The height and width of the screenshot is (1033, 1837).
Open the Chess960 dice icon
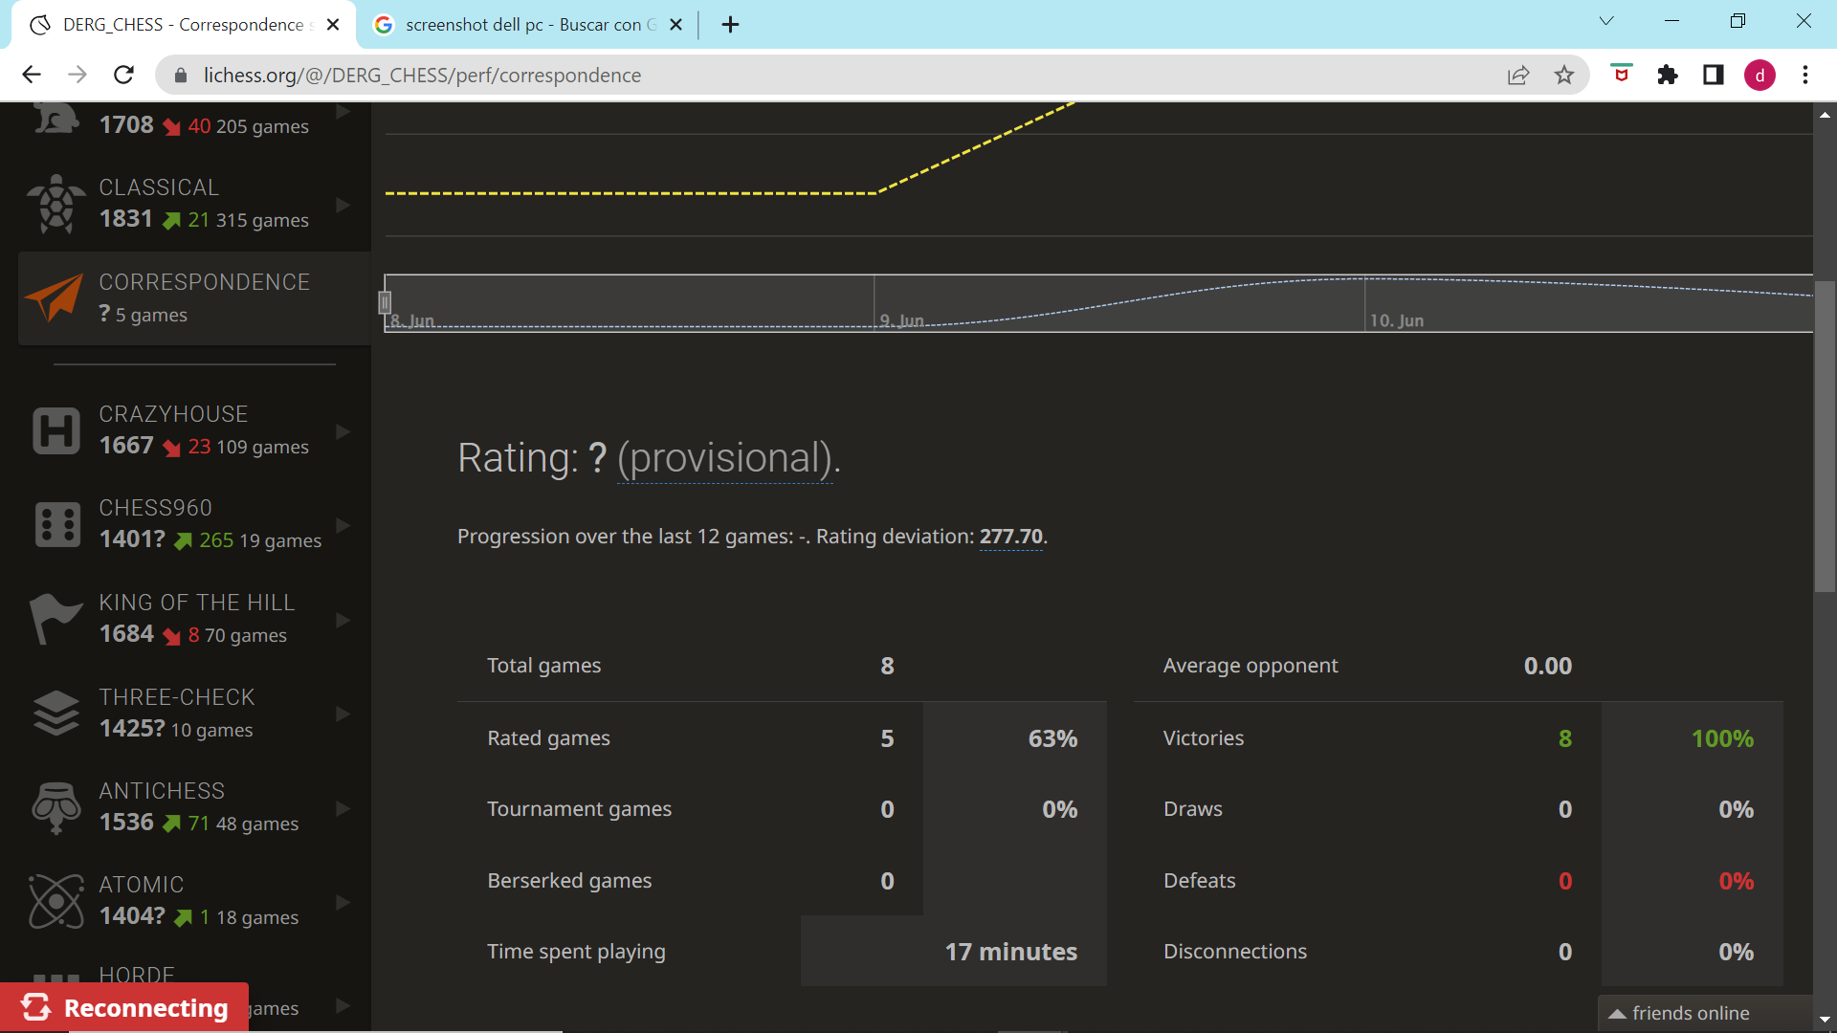point(57,524)
